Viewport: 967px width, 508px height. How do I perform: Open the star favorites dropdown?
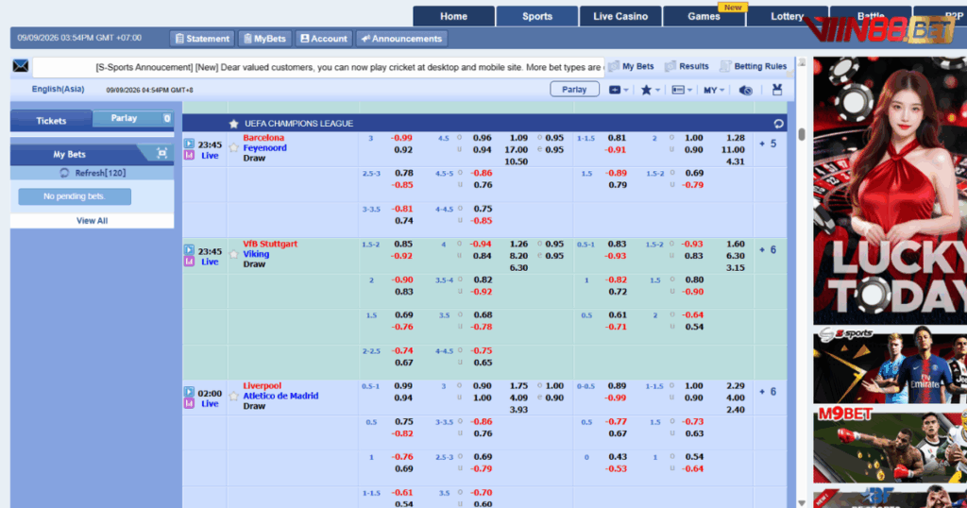tap(650, 90)
